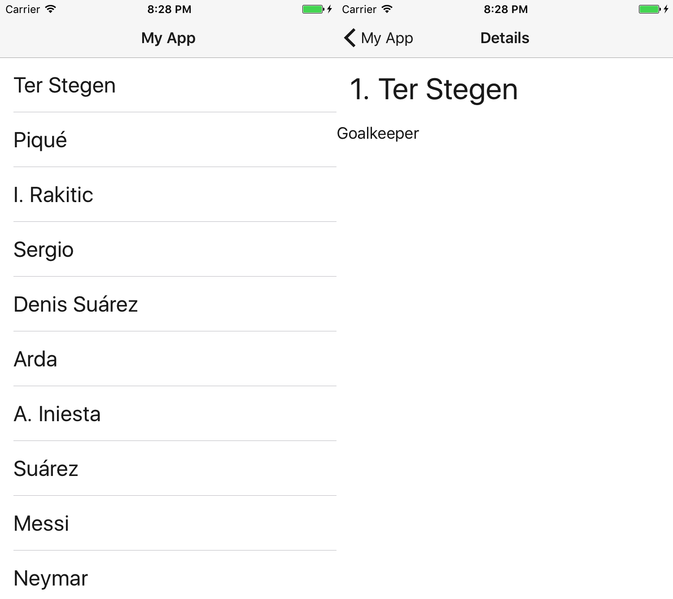
Task: Tap the My App title header
Action: (168, 38)
